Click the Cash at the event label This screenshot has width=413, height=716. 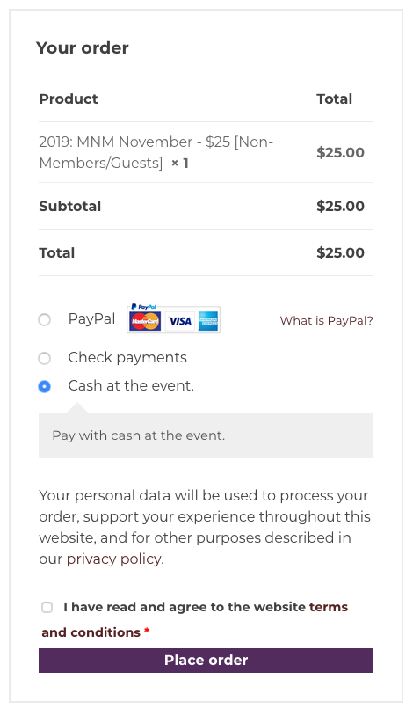[131, 386]
